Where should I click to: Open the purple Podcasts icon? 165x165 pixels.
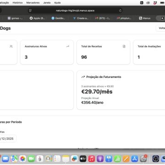(100, 159)
